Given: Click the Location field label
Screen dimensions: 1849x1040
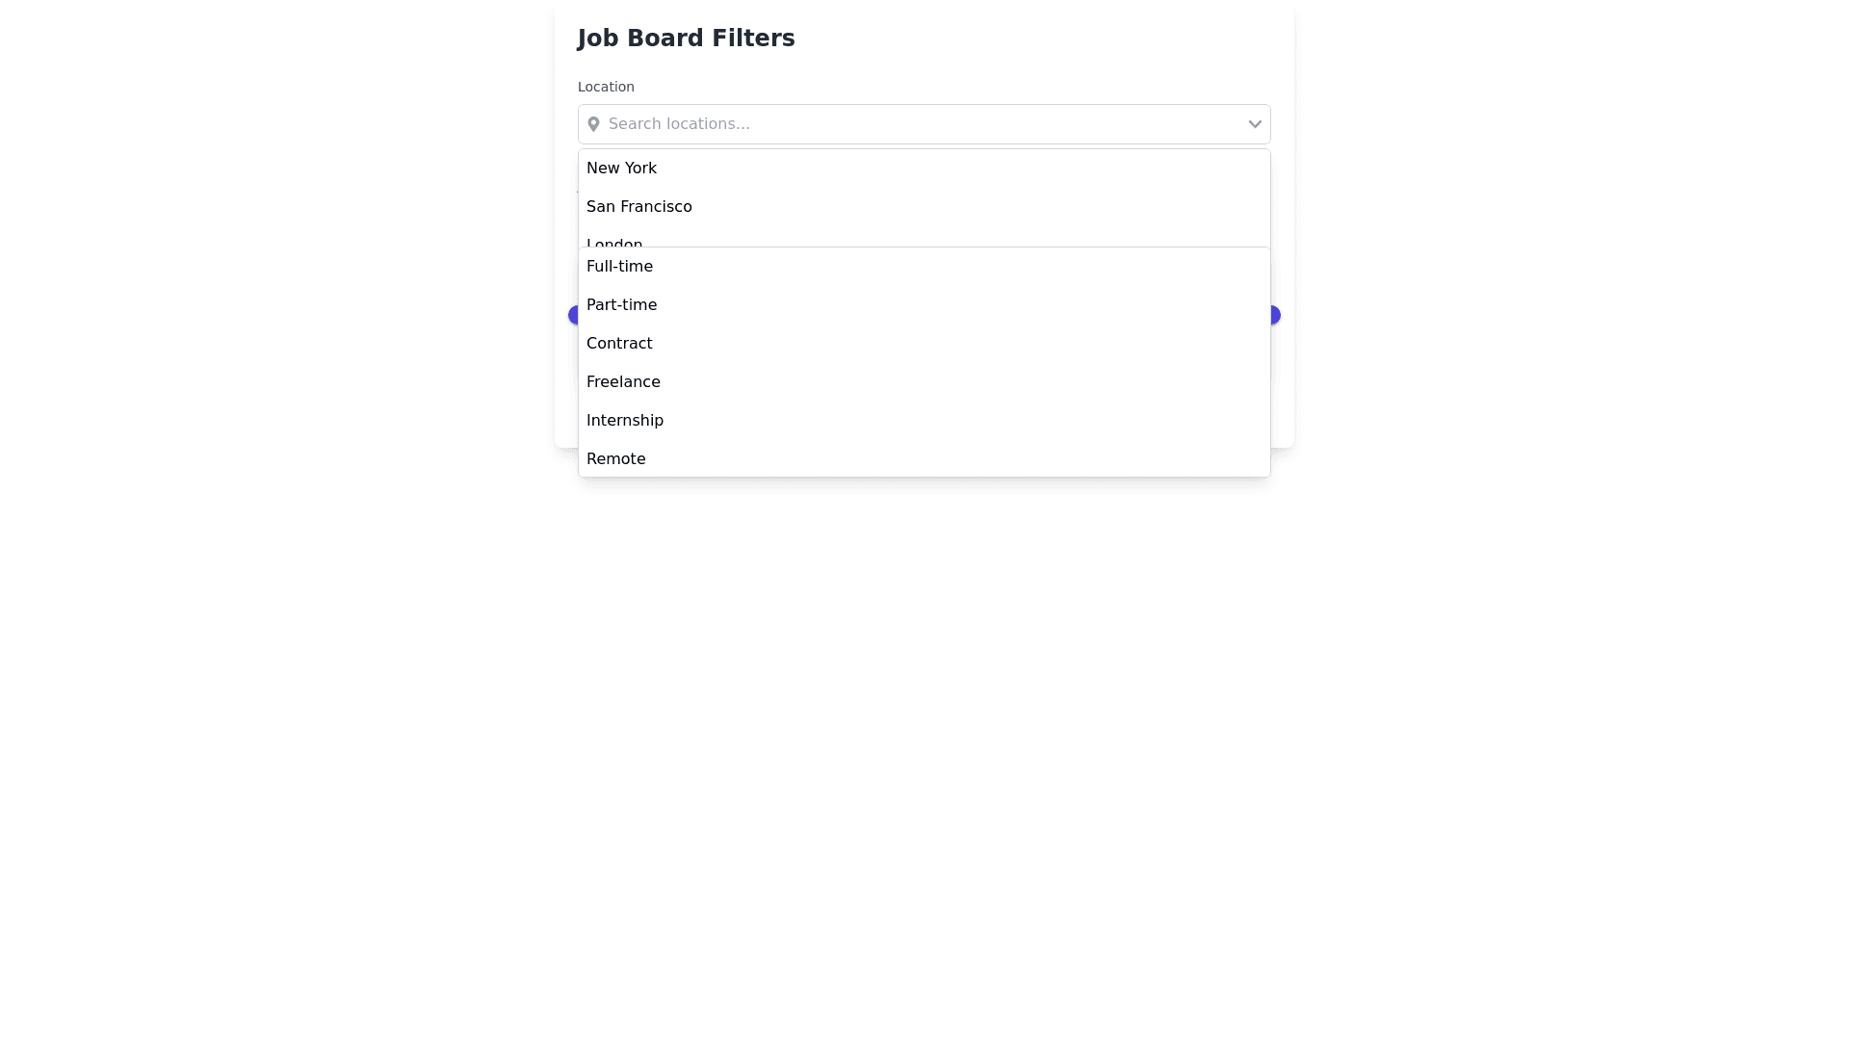Looking at the screenshot, I should [606, 87].
